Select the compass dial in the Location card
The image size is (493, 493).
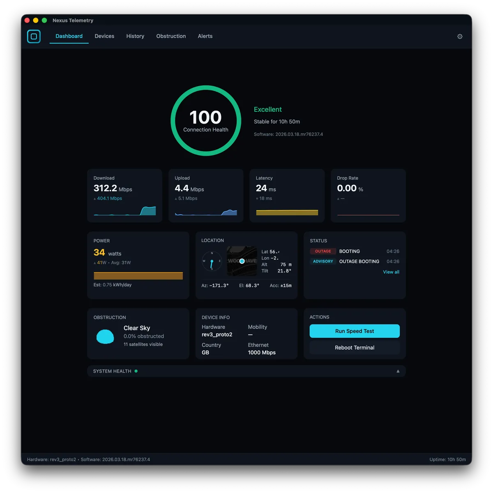[212, 260]
